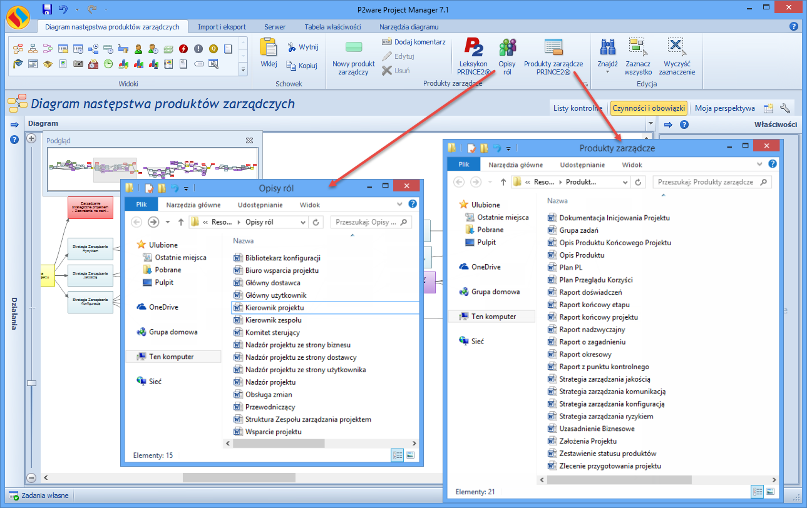Toggle Listy kontrolne view
Viewport: 807px width, 508px height.
point(578,108)
